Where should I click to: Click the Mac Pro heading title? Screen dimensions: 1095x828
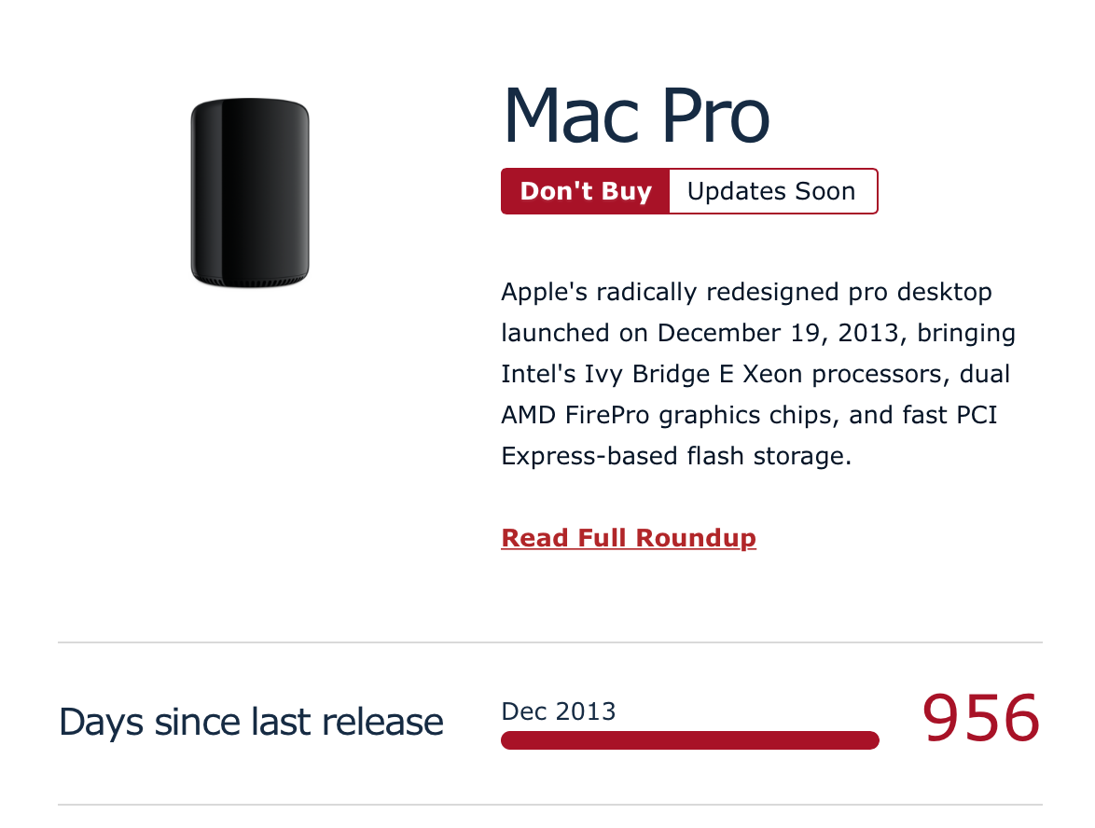click(x=636, y=116)
